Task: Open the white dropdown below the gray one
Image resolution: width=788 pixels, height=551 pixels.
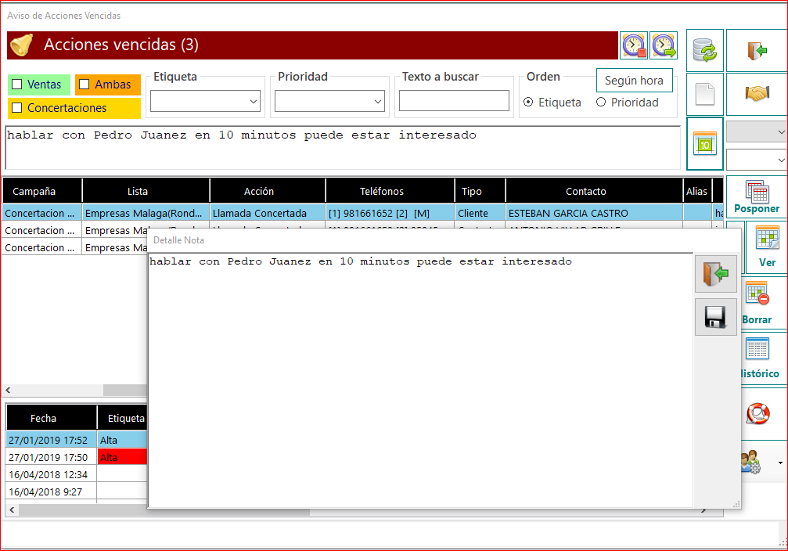Action: 757,160
